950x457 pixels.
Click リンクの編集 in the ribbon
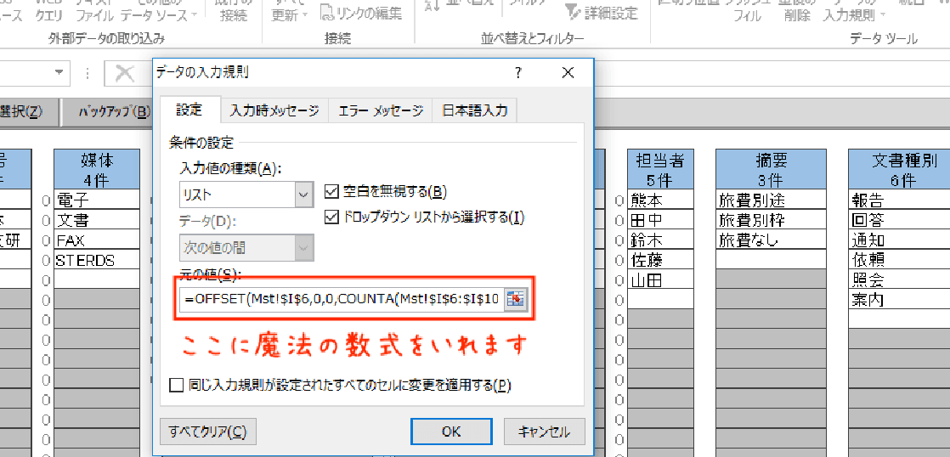(361, 12)
